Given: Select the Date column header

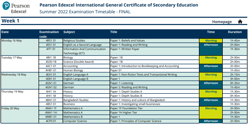Looking at the screenshot, I should (5, 32).
